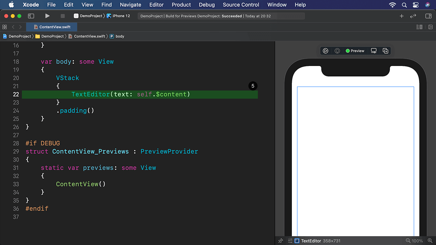The height and width of the screenshot is (245, 436).
Task: Click 'PreviewProvider' in line 29
Action: click(169, 152)
